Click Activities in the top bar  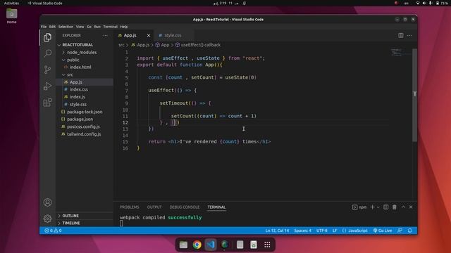(x=11, y=3)
